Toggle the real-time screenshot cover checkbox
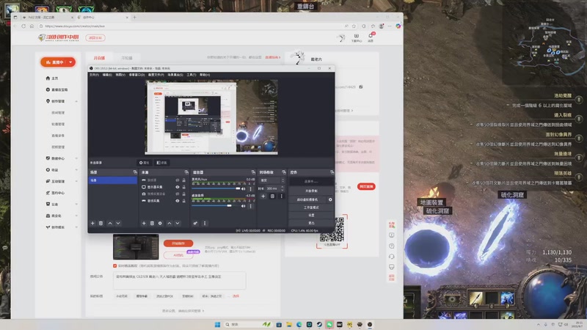Image resolution: width=587 pixels, height=330 pixels. coord(115,265)
